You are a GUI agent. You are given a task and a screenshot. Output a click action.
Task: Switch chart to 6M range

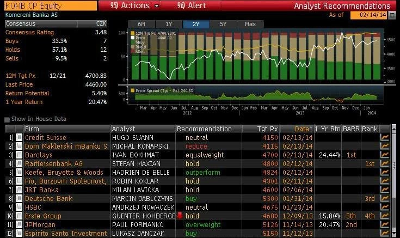[141, 25]
